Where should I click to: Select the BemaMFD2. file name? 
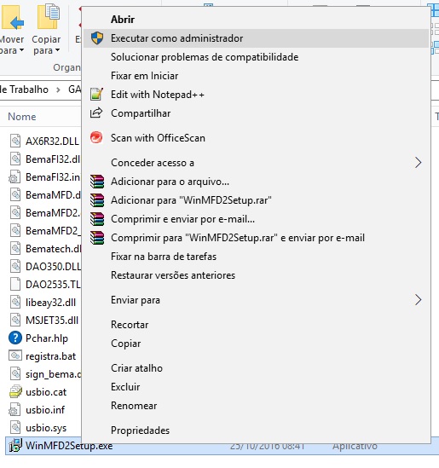[53, 213]
